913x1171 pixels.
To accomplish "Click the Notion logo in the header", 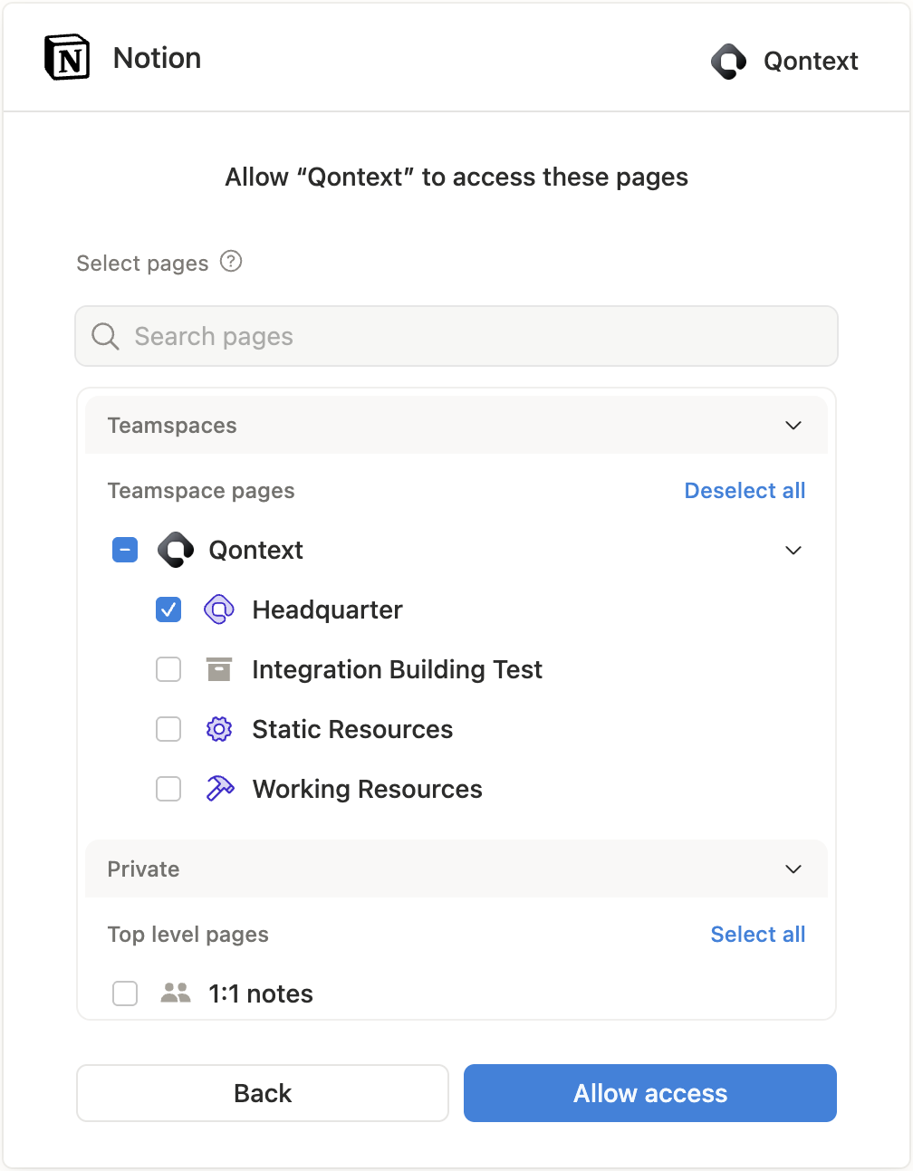I will pyautogui.click(x=67, y=56).
